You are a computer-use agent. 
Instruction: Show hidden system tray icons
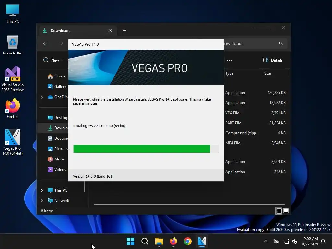[x=266, y=241]
